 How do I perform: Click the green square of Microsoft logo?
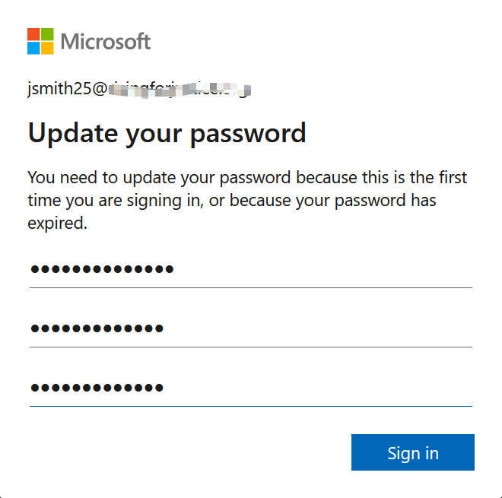(x=47, y=34)
